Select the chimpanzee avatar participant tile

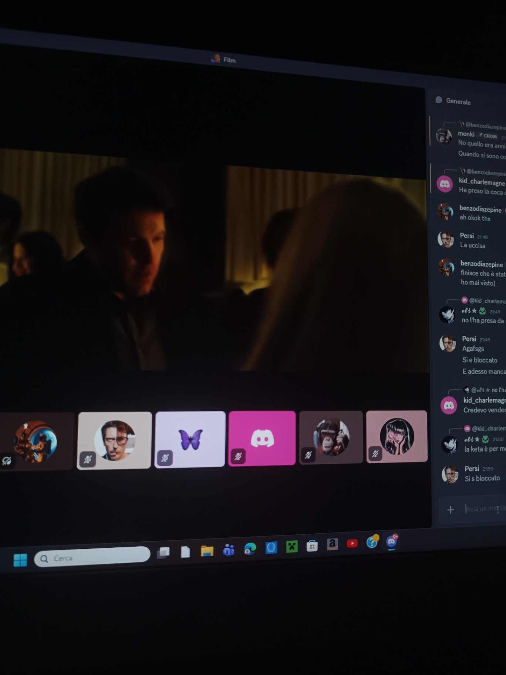pos(331,437)
